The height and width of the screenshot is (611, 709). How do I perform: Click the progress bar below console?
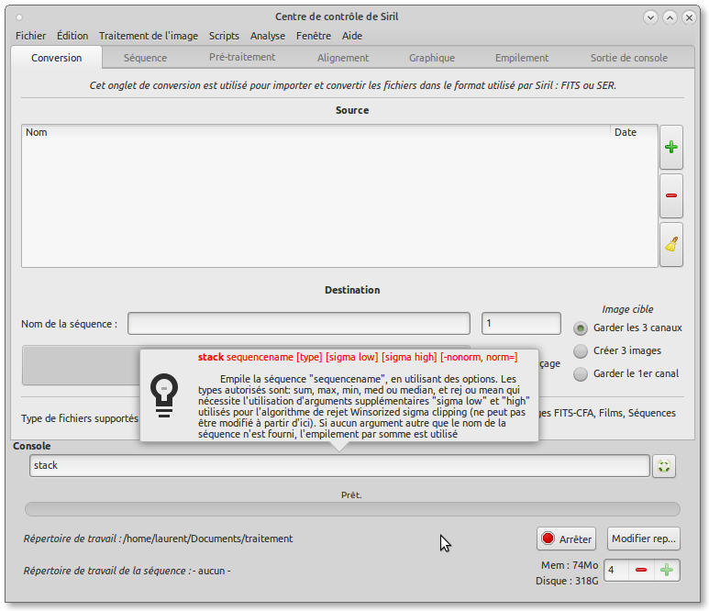(352, 509)
